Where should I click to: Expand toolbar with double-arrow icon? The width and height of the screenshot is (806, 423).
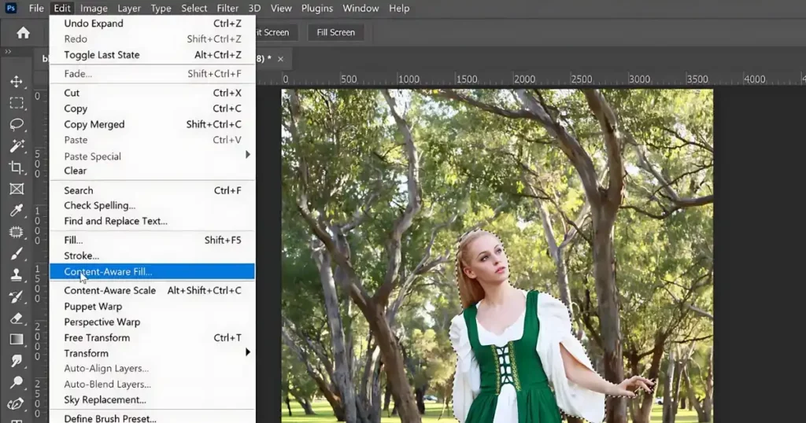[8, 51]
